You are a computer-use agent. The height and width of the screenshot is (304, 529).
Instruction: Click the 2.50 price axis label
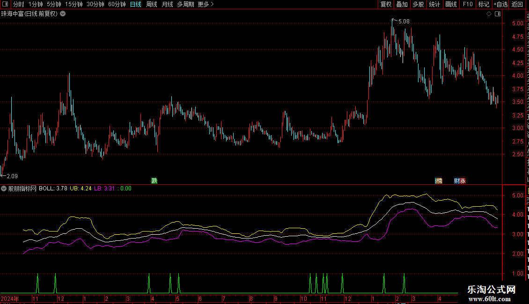pyautogui.click(x=517, y=154)
